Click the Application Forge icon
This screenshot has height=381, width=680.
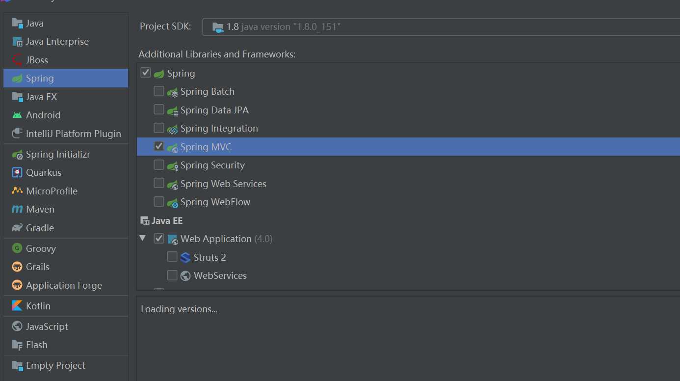pyautogui.click(x=17, y=285)
